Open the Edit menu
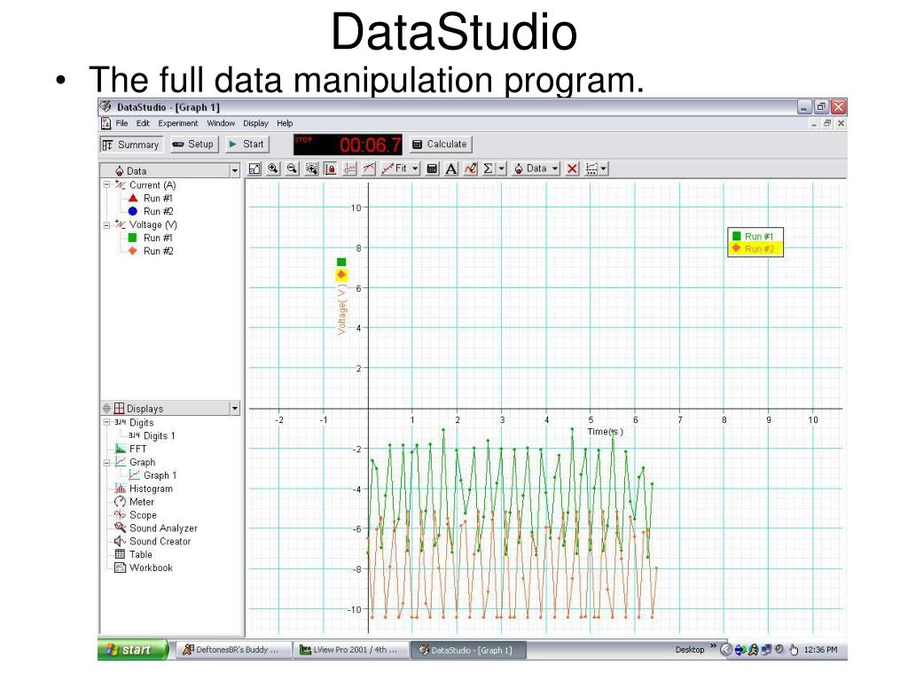This screenshot has height=681, width=908. point(143,123)
